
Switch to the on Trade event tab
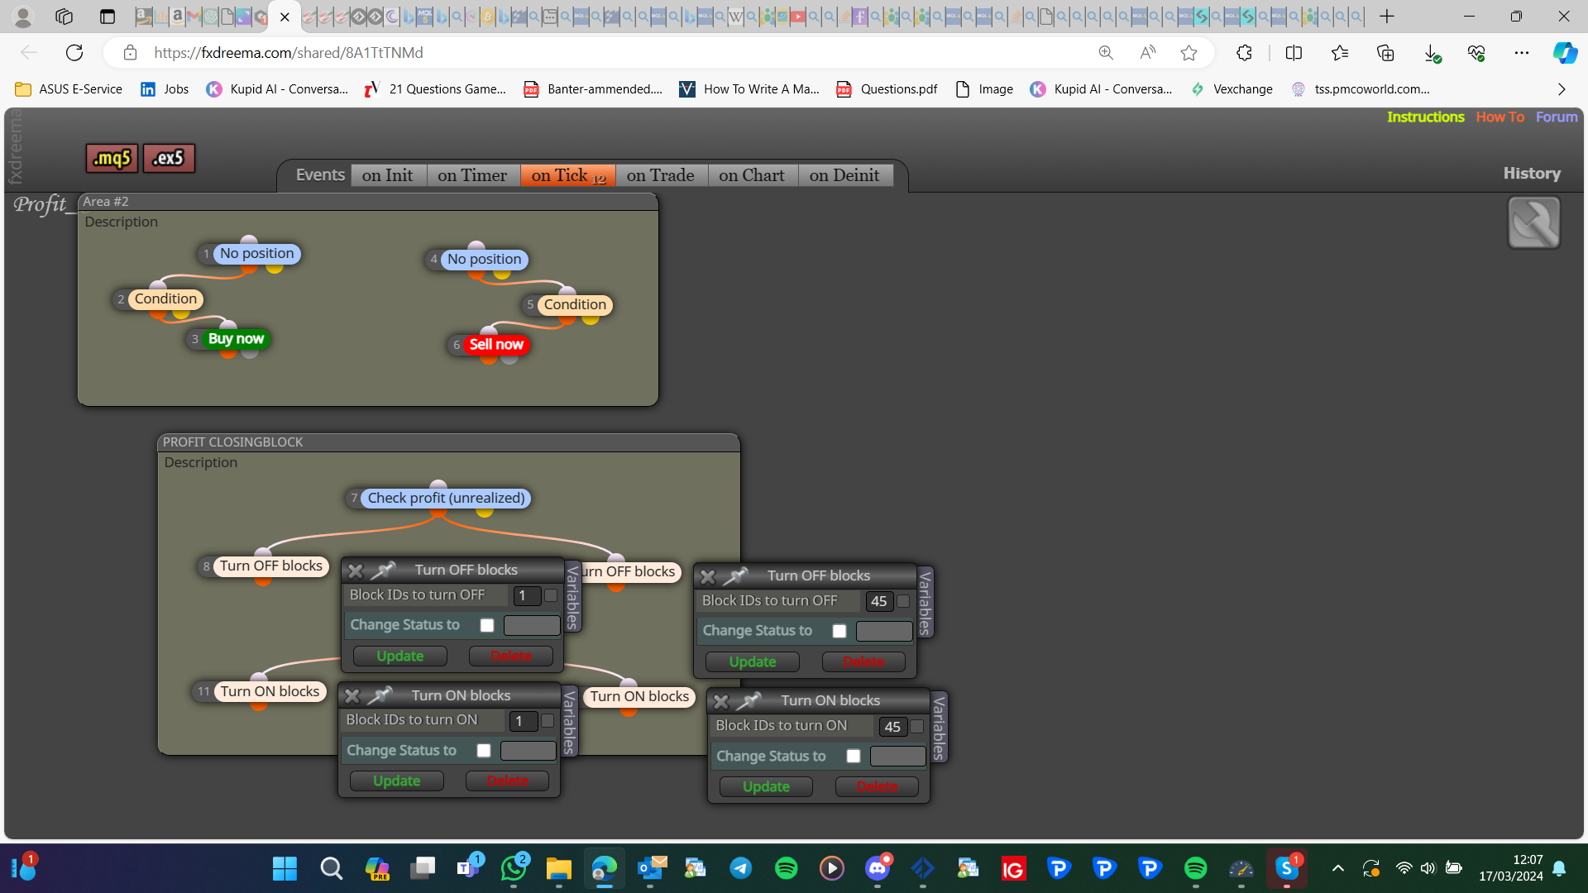[660, 175]
